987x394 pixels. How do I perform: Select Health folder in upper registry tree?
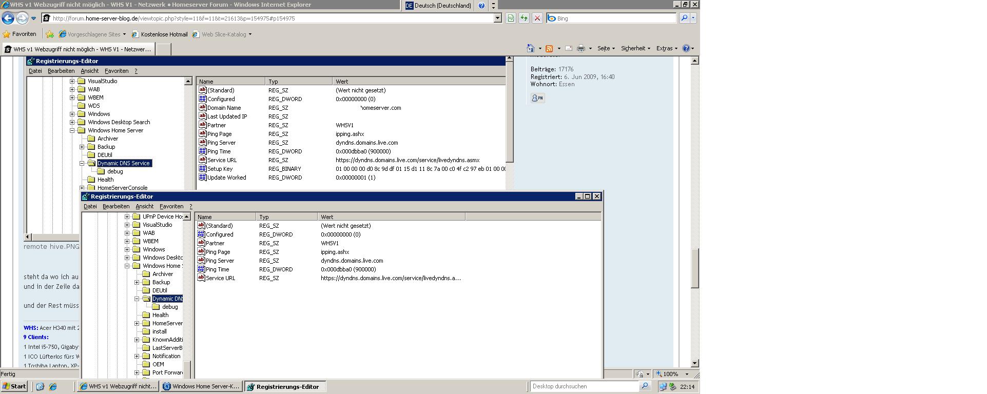[101, 180]
